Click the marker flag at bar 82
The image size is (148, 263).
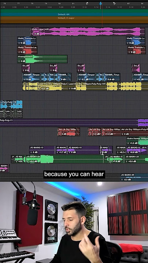87,4
